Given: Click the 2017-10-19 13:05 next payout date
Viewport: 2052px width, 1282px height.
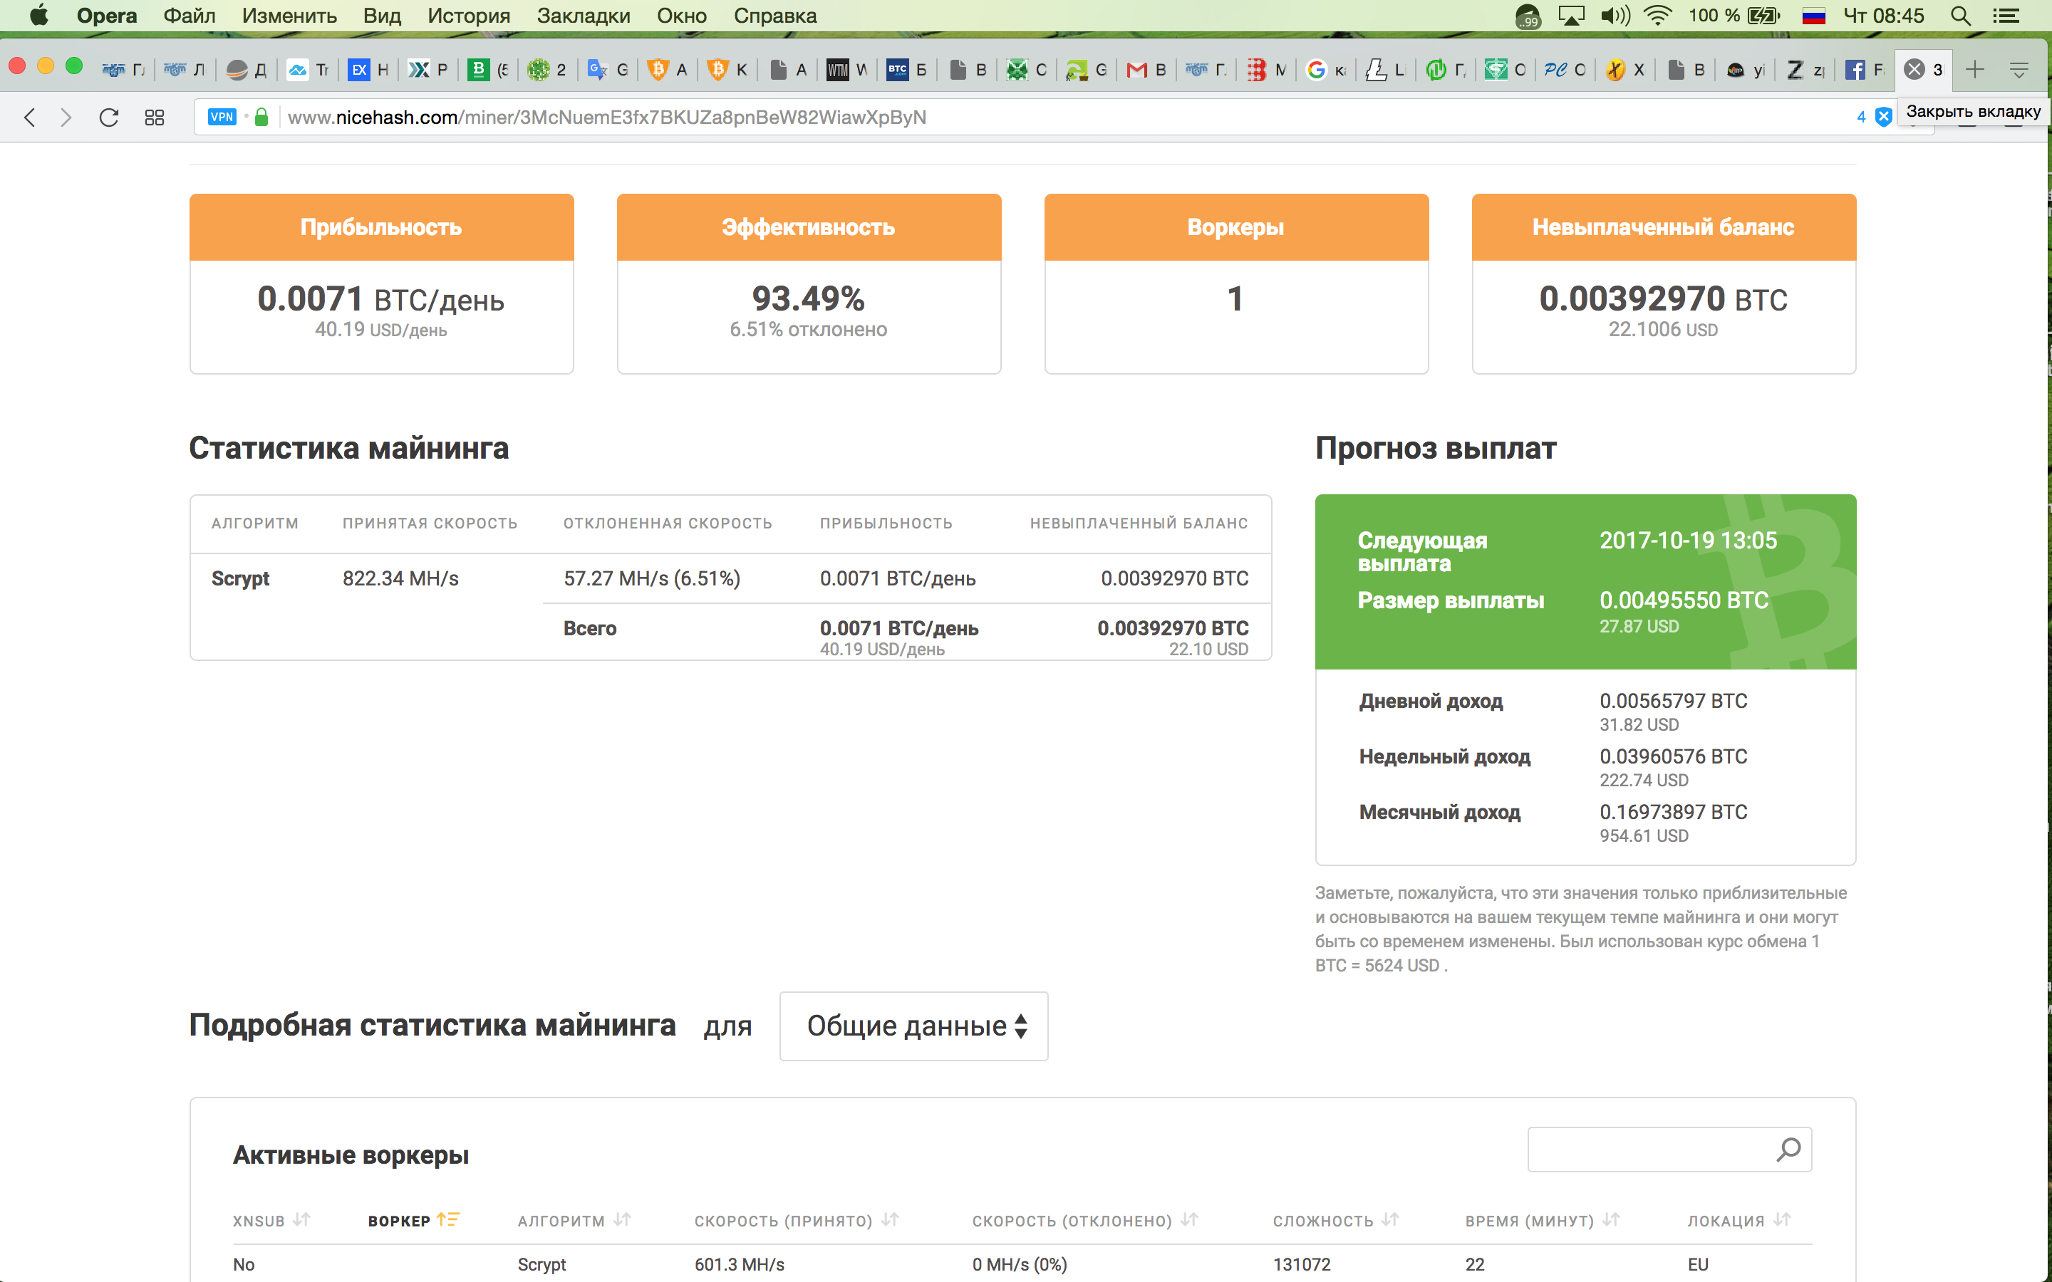Looking at the screenshot, I should [1688, 540].
